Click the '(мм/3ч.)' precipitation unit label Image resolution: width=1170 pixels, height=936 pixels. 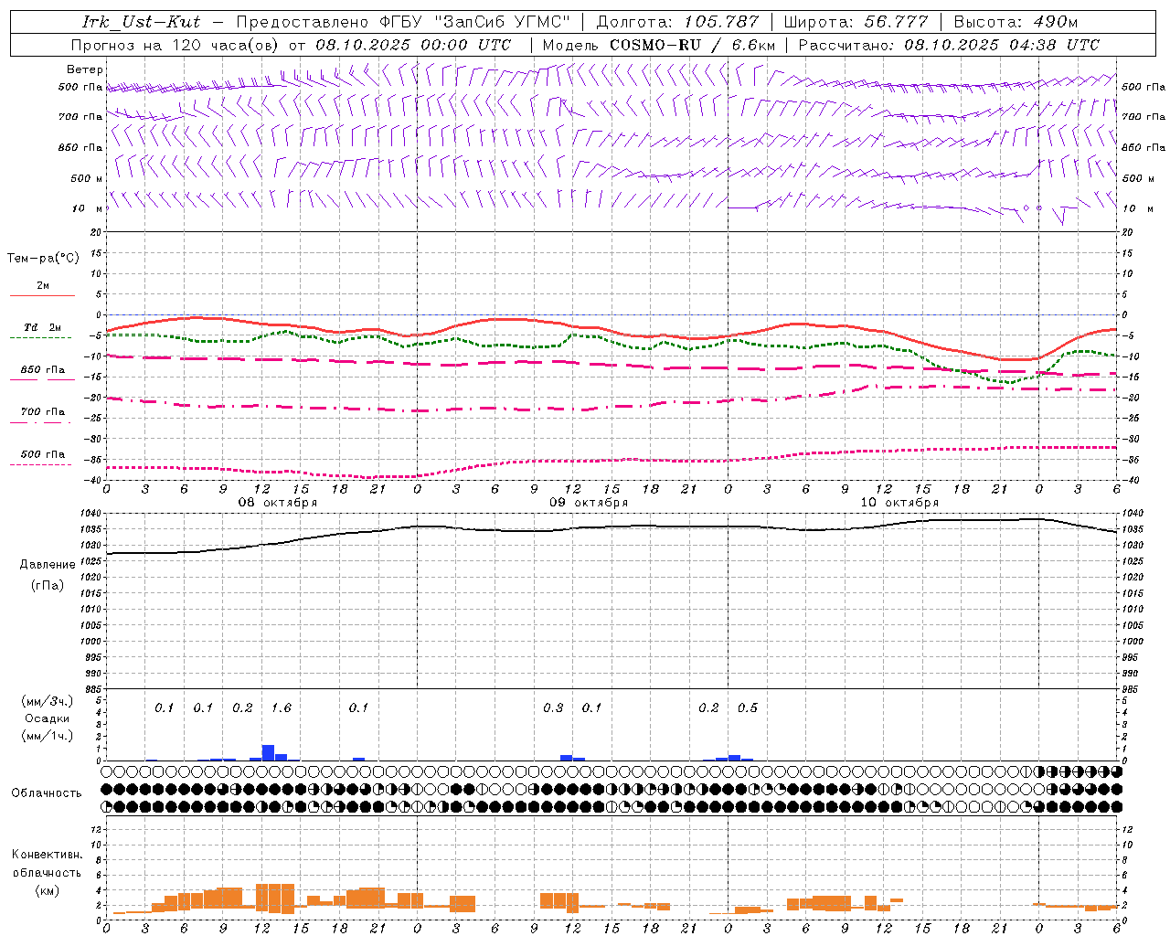coord(47,701)
